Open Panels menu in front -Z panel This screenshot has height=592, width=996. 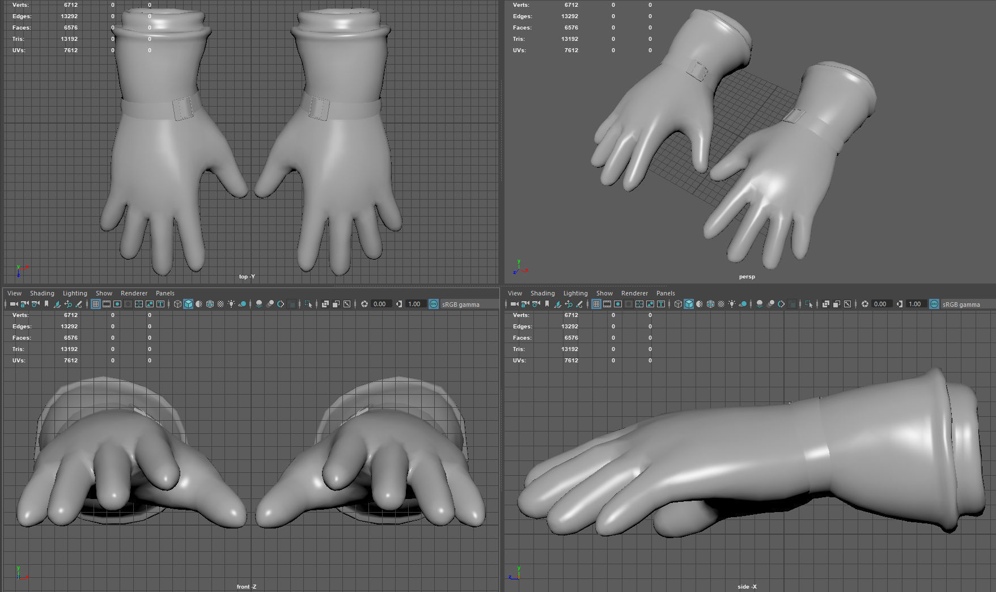pos(165,293)
